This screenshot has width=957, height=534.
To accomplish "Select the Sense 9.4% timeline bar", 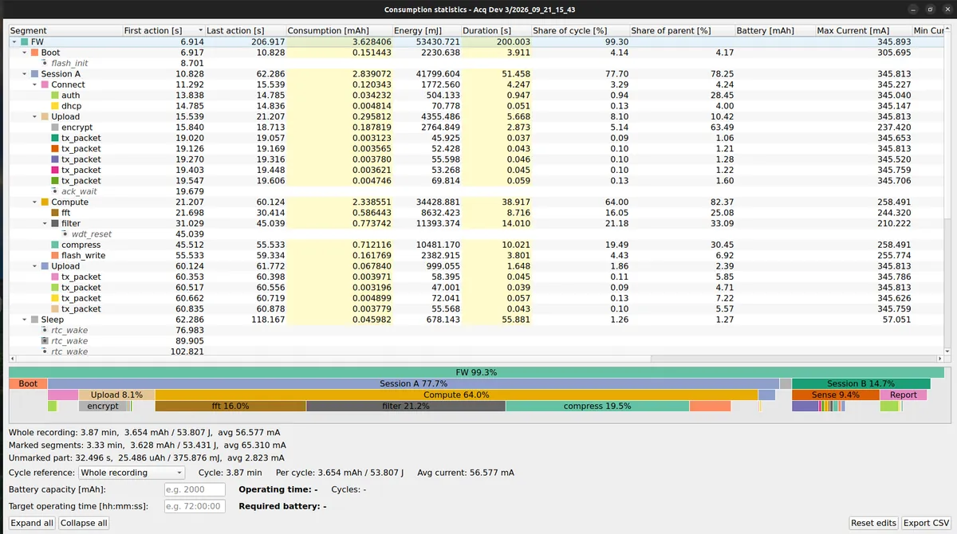I will pyautogui.click(x=836, y=395).
